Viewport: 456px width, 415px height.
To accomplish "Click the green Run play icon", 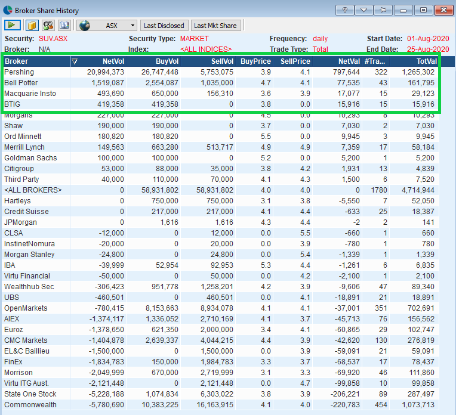I will (x=12, y=25).
